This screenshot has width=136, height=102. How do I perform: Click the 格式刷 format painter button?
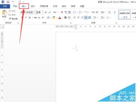(x=13, y=19)
